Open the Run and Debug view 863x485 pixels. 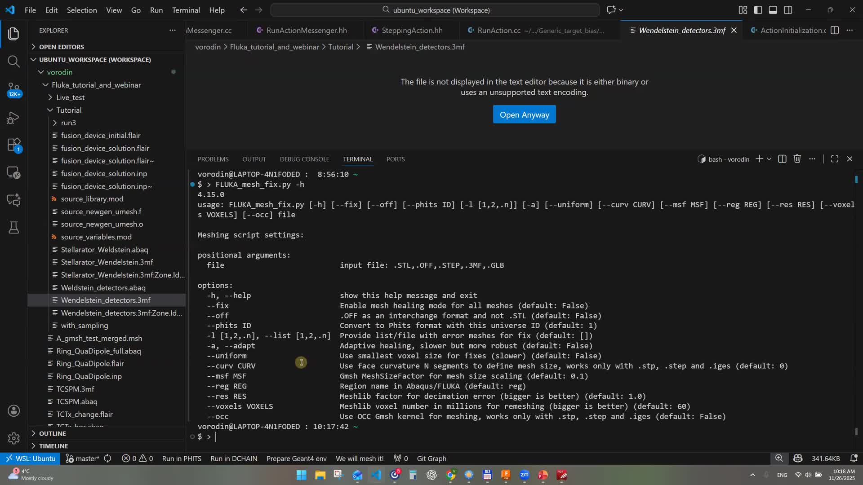point(13,118)
